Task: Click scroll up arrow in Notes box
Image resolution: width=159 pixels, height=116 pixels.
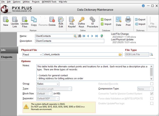Action: coord(151,66)
